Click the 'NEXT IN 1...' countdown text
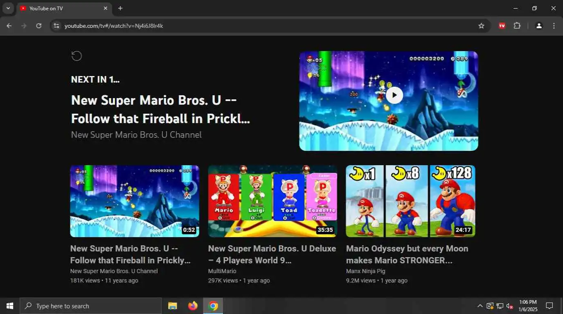This screenshot has height=314, width=563. click(95, 79)
